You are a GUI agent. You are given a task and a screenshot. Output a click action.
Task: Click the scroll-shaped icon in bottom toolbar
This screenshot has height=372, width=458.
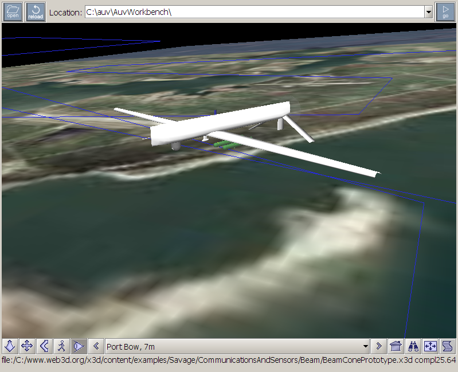(x=447, y=346)
